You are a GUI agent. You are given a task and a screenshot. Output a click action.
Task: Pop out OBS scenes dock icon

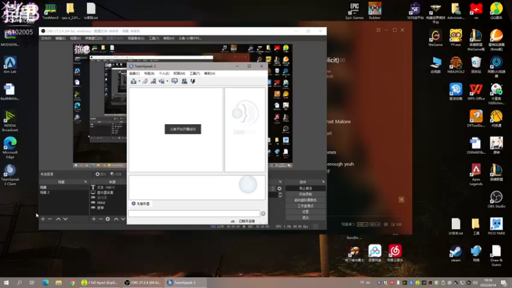tap(86, 182)
